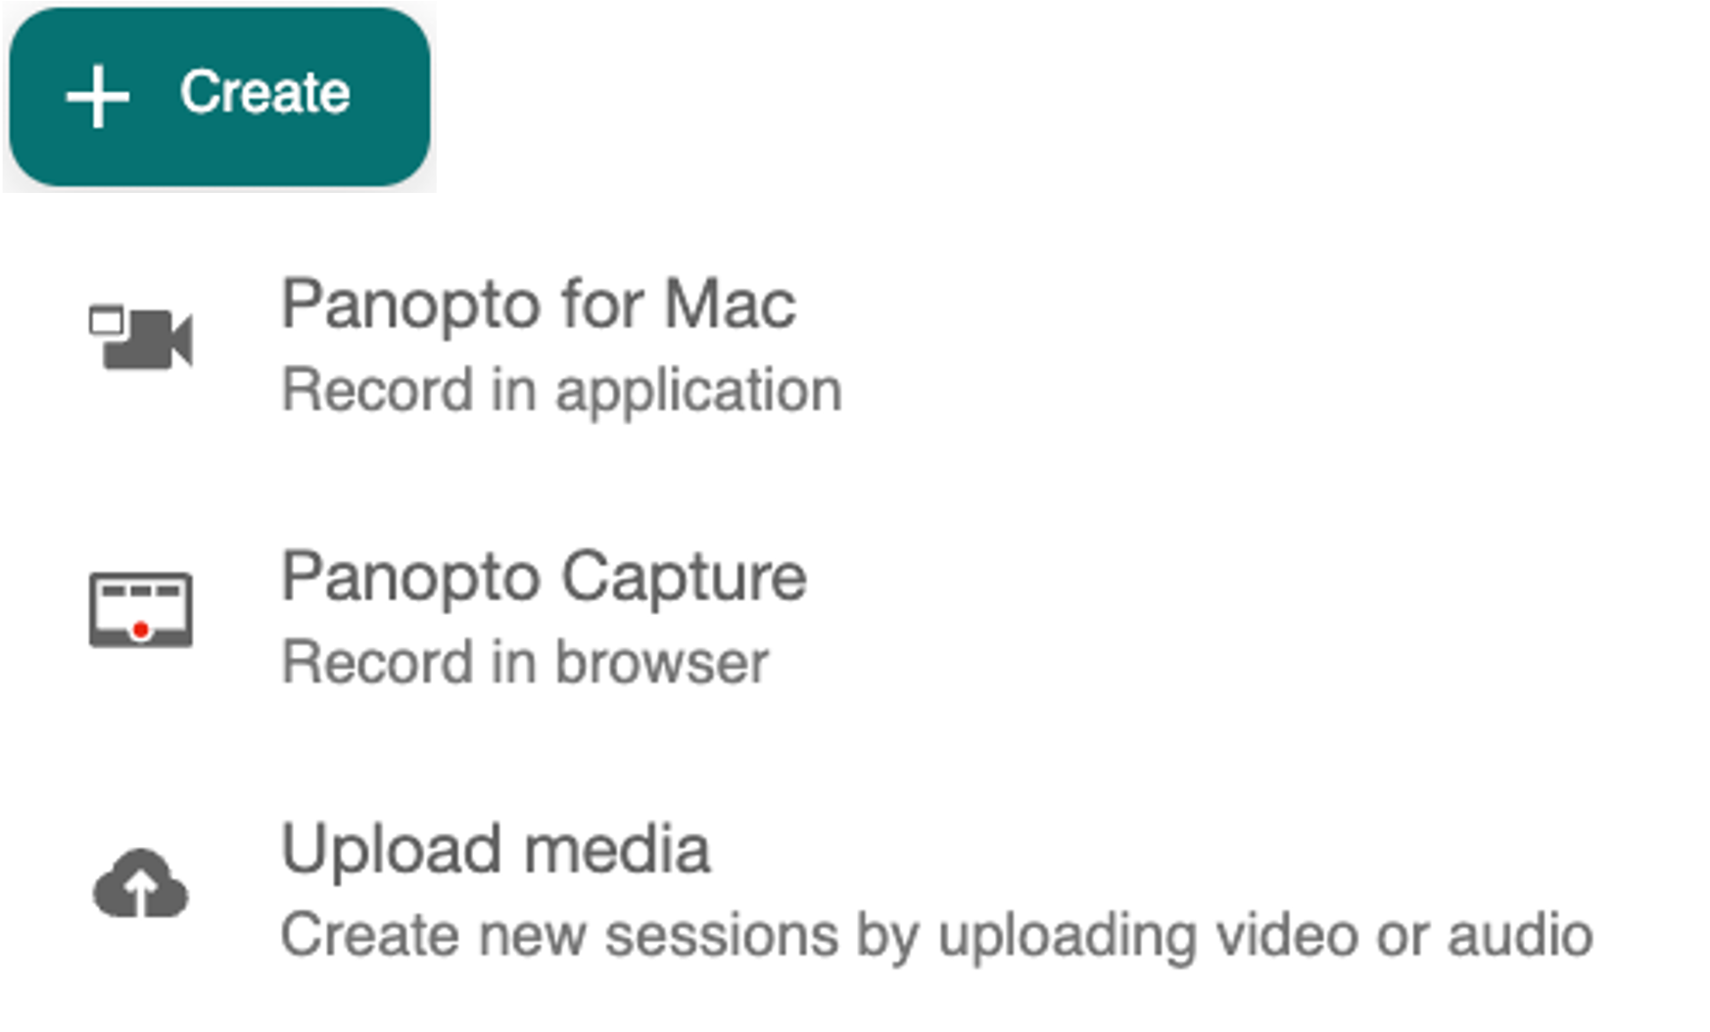Image resolution: width=1710 pixels, height=1032 pixels.
Task: Click the browser recorder icon for Panopto Capture
Action: pyautogui.click(x=141, y=609)
